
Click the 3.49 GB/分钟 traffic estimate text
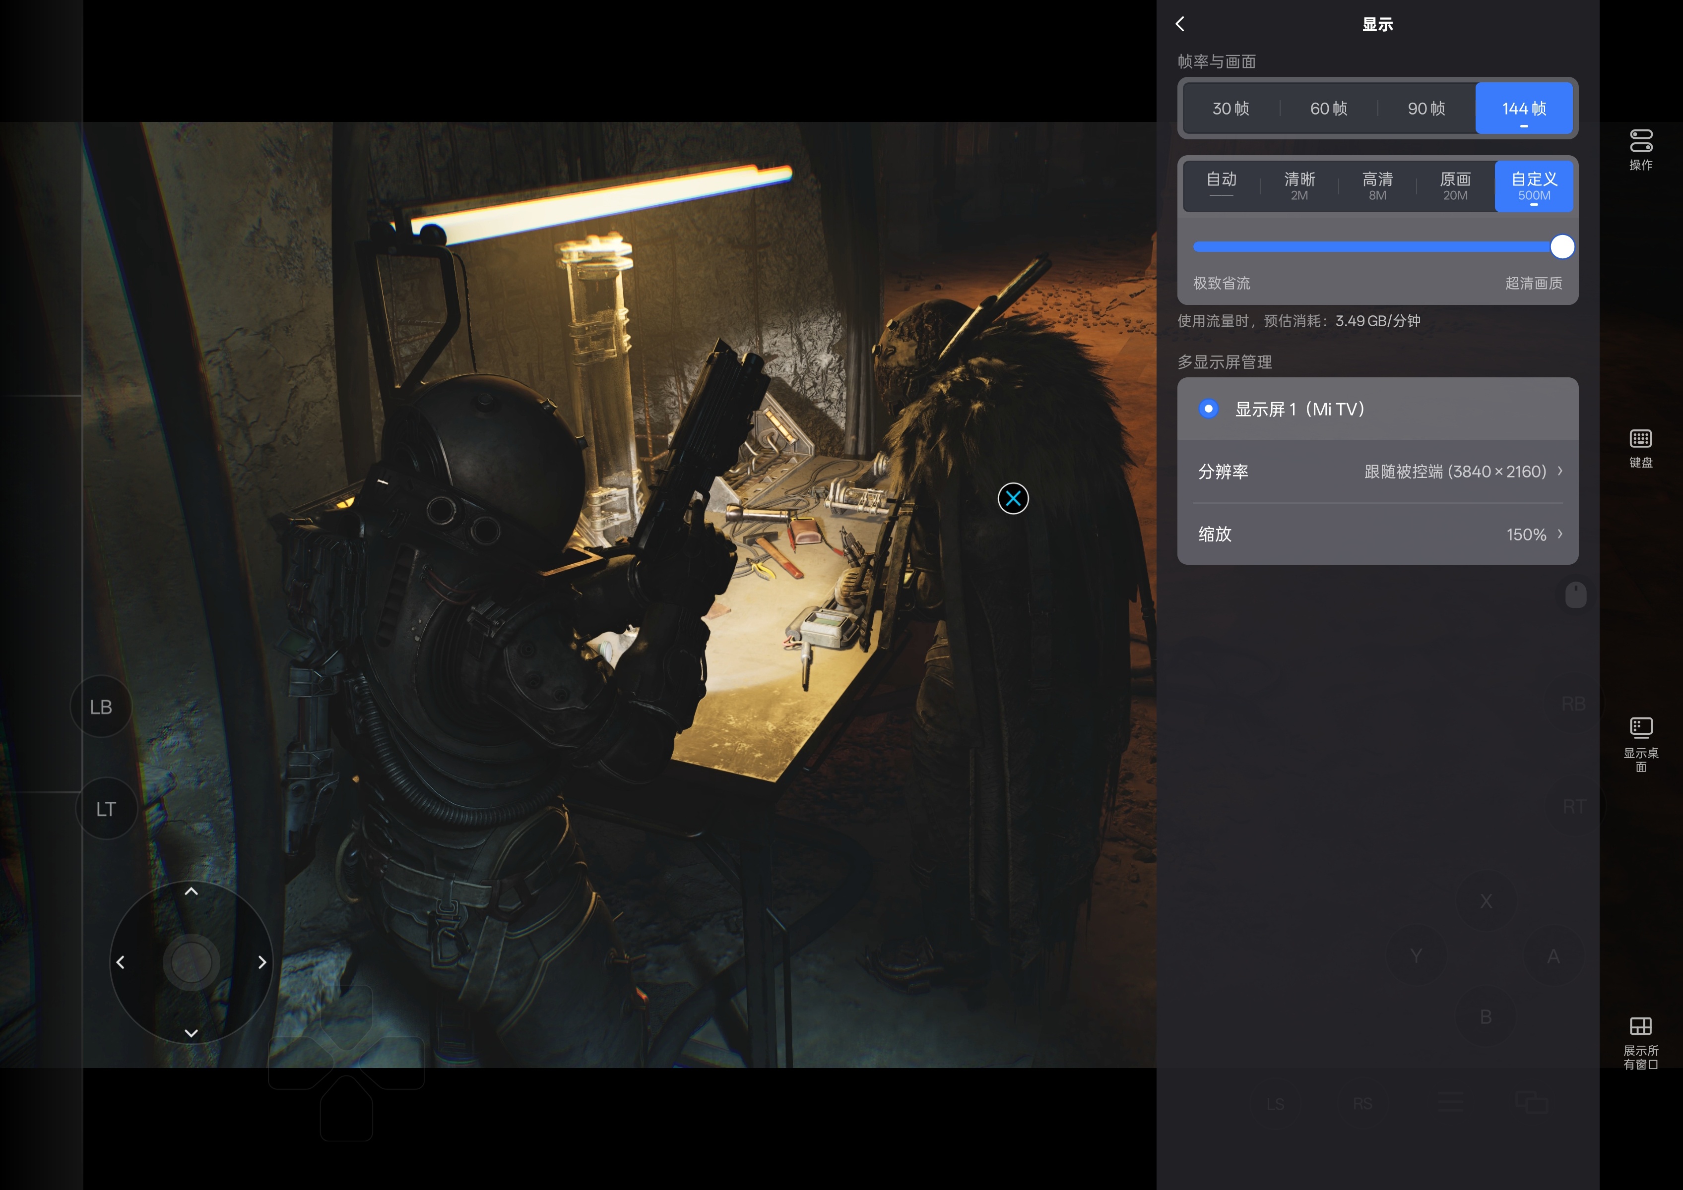point(1377,321)
